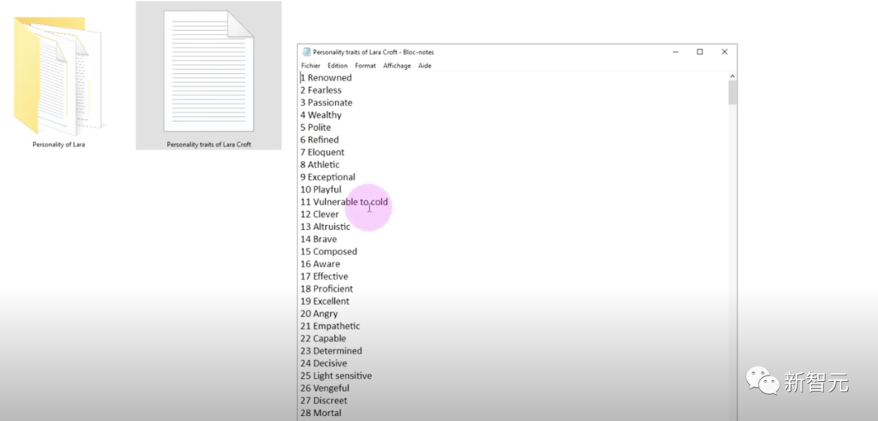Open the Affichage menu
This screenshot has height=421, width=878.
click(x=397, y=66)
